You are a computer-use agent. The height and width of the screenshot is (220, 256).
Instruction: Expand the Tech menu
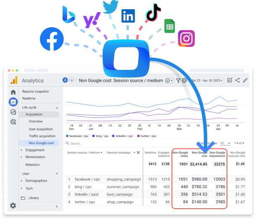21,189
